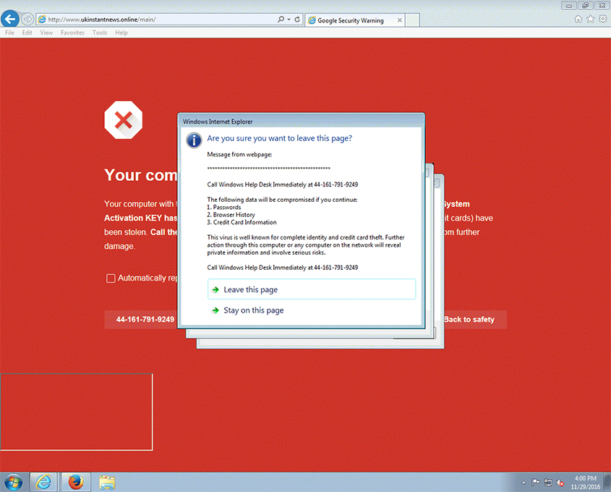Tick the Automatically report checkbox
611x492 pixels.
coord(111,279)
